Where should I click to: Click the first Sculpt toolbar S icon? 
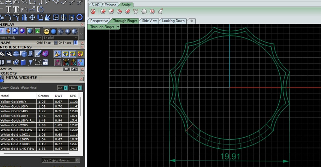pyautogui.click(x=93, y=12)
